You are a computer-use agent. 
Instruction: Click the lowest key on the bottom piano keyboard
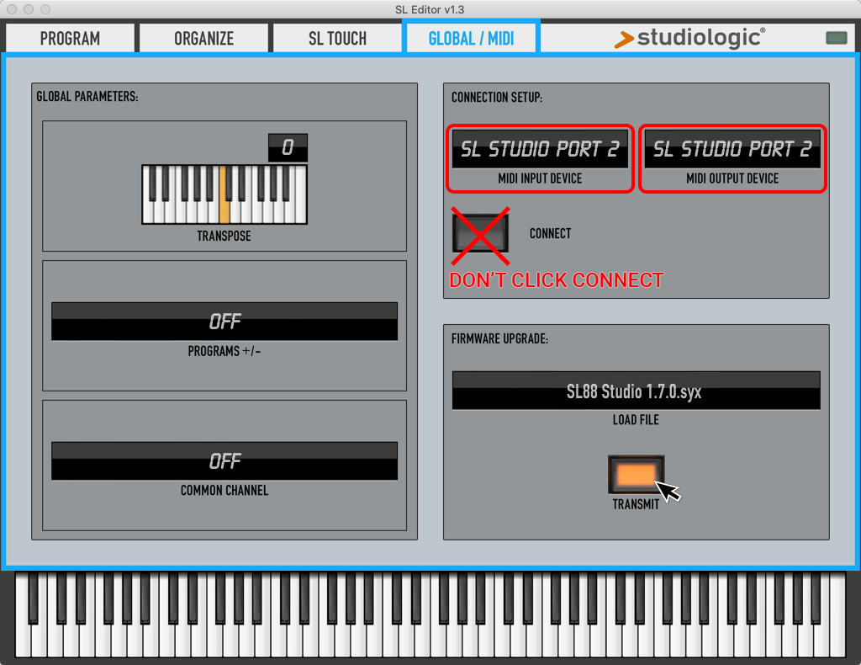click(23, 641)
